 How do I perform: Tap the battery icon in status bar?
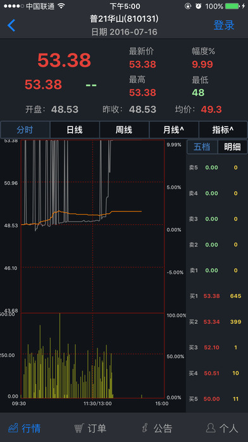point(233,6)
